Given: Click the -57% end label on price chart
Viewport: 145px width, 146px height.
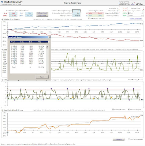Looking at the screenshot, I should coord(141,41).
